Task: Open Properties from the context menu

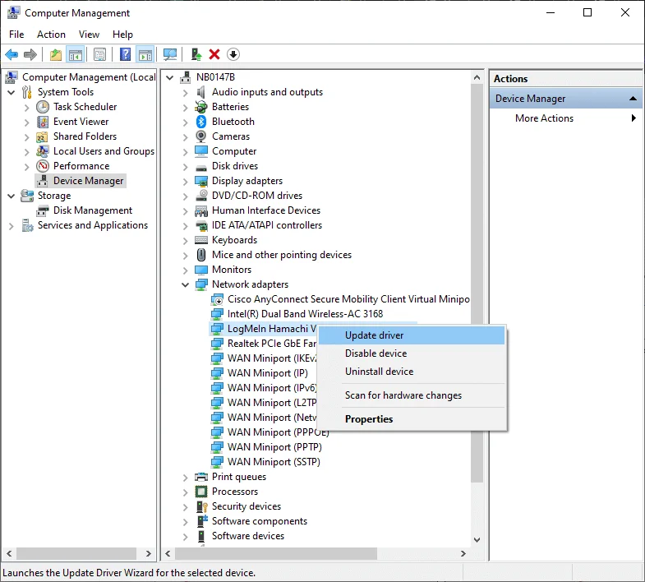Action: [x=412, y=419]
